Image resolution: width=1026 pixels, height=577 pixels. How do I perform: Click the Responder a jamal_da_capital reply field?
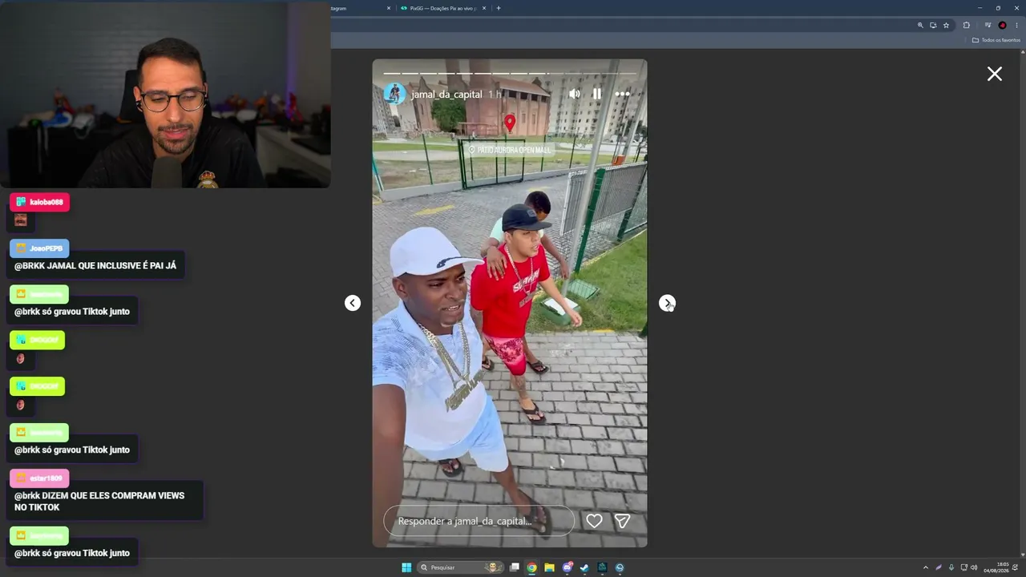tap(479, 521)
